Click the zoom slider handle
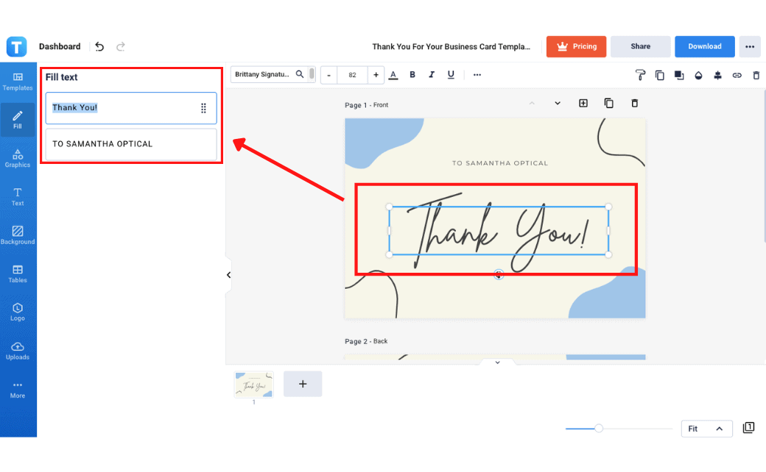Screen dimensions: 766x472 pos(599,429)
